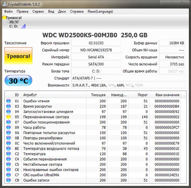
Task: Click status orb for Нестабильные сектора
Action: 8,164
